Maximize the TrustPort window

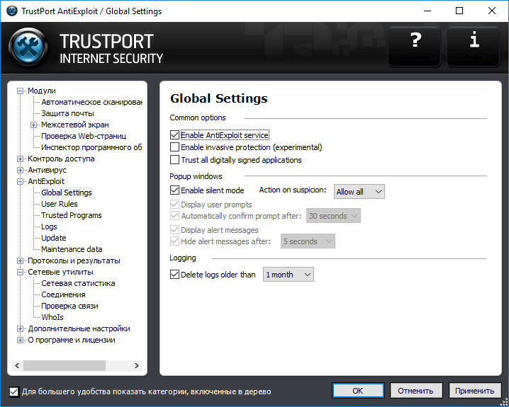(x=459, y=11)
